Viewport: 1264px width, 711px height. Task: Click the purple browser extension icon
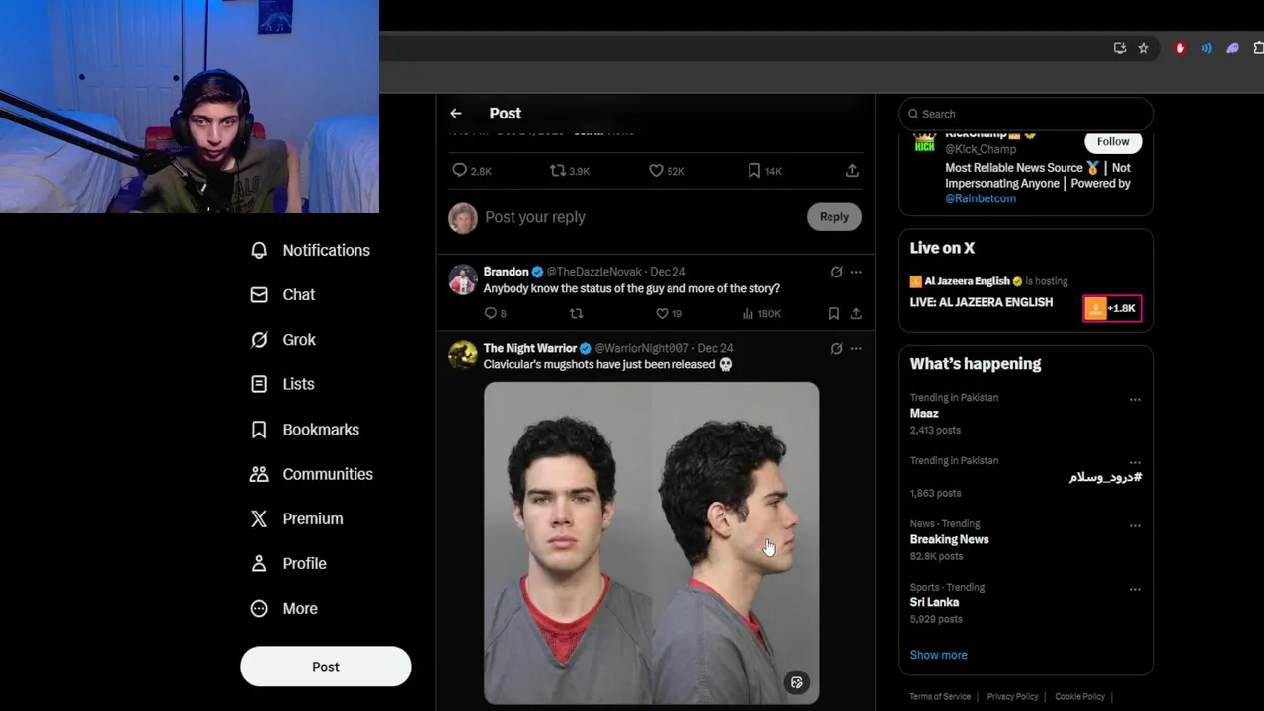click(1232, 48)
